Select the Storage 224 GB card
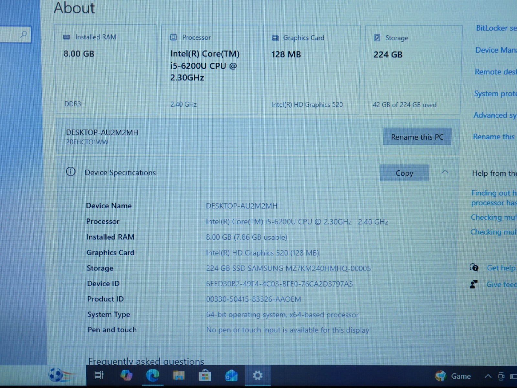The height and width of the screenshot is (388, 517). [413, 70]
